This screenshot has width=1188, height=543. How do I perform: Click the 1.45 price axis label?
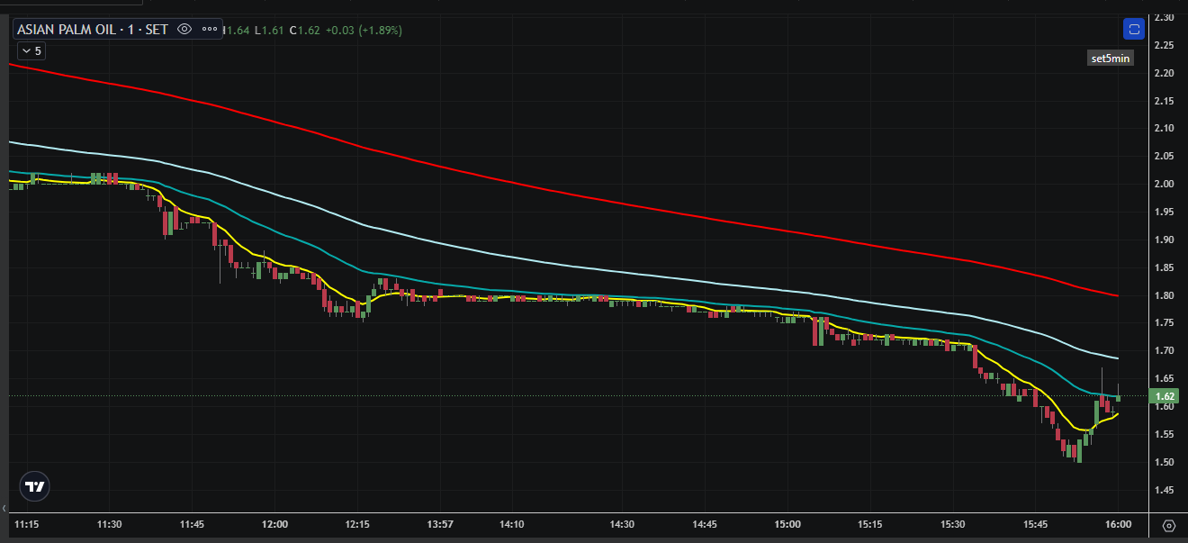[1164, 490]
